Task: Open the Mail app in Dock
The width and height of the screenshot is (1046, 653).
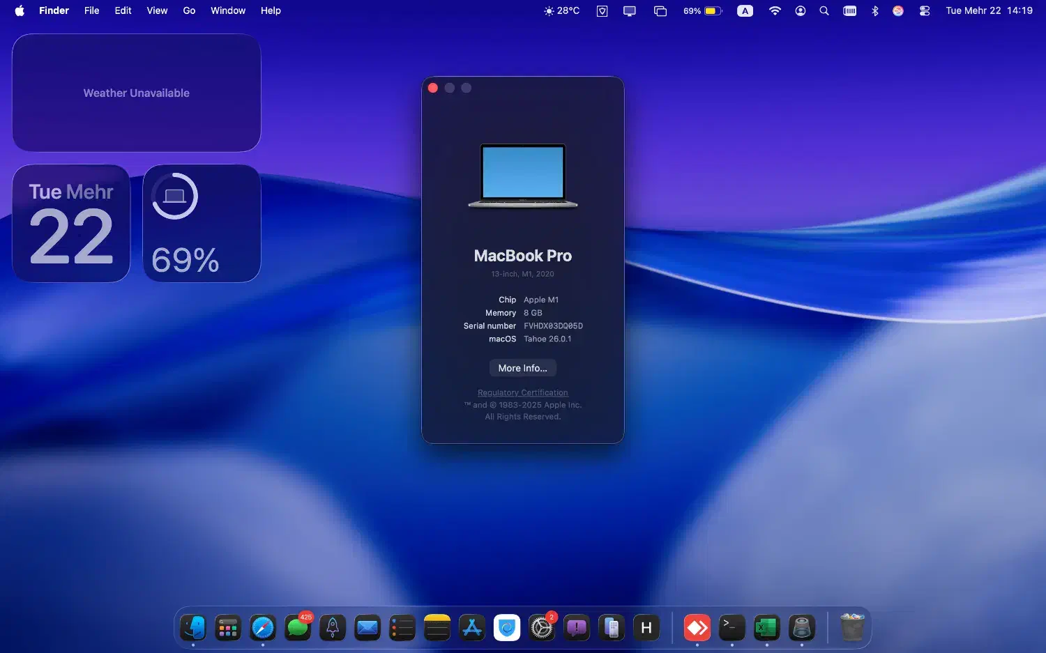Action: coord(367,628)
